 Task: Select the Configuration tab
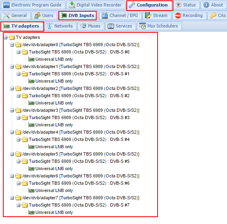click(150, 5)
